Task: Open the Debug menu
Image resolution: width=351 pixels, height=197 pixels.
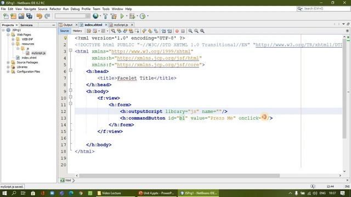Action: [75, 9]
